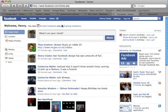168x112 pixels.
Task: Open Friends in the Facebook header
Action: [x=43, y=18]
